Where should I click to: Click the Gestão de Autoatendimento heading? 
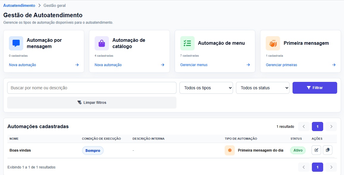43,15
